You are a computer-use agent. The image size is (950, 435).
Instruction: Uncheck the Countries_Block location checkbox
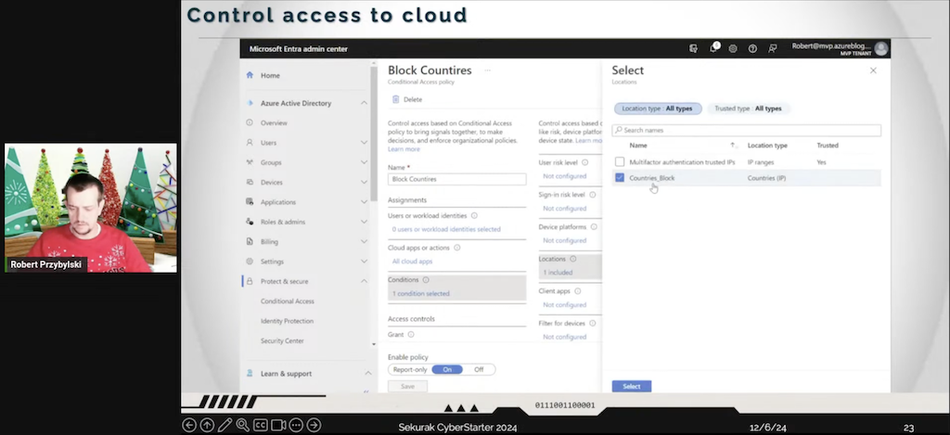pos(620,177)
